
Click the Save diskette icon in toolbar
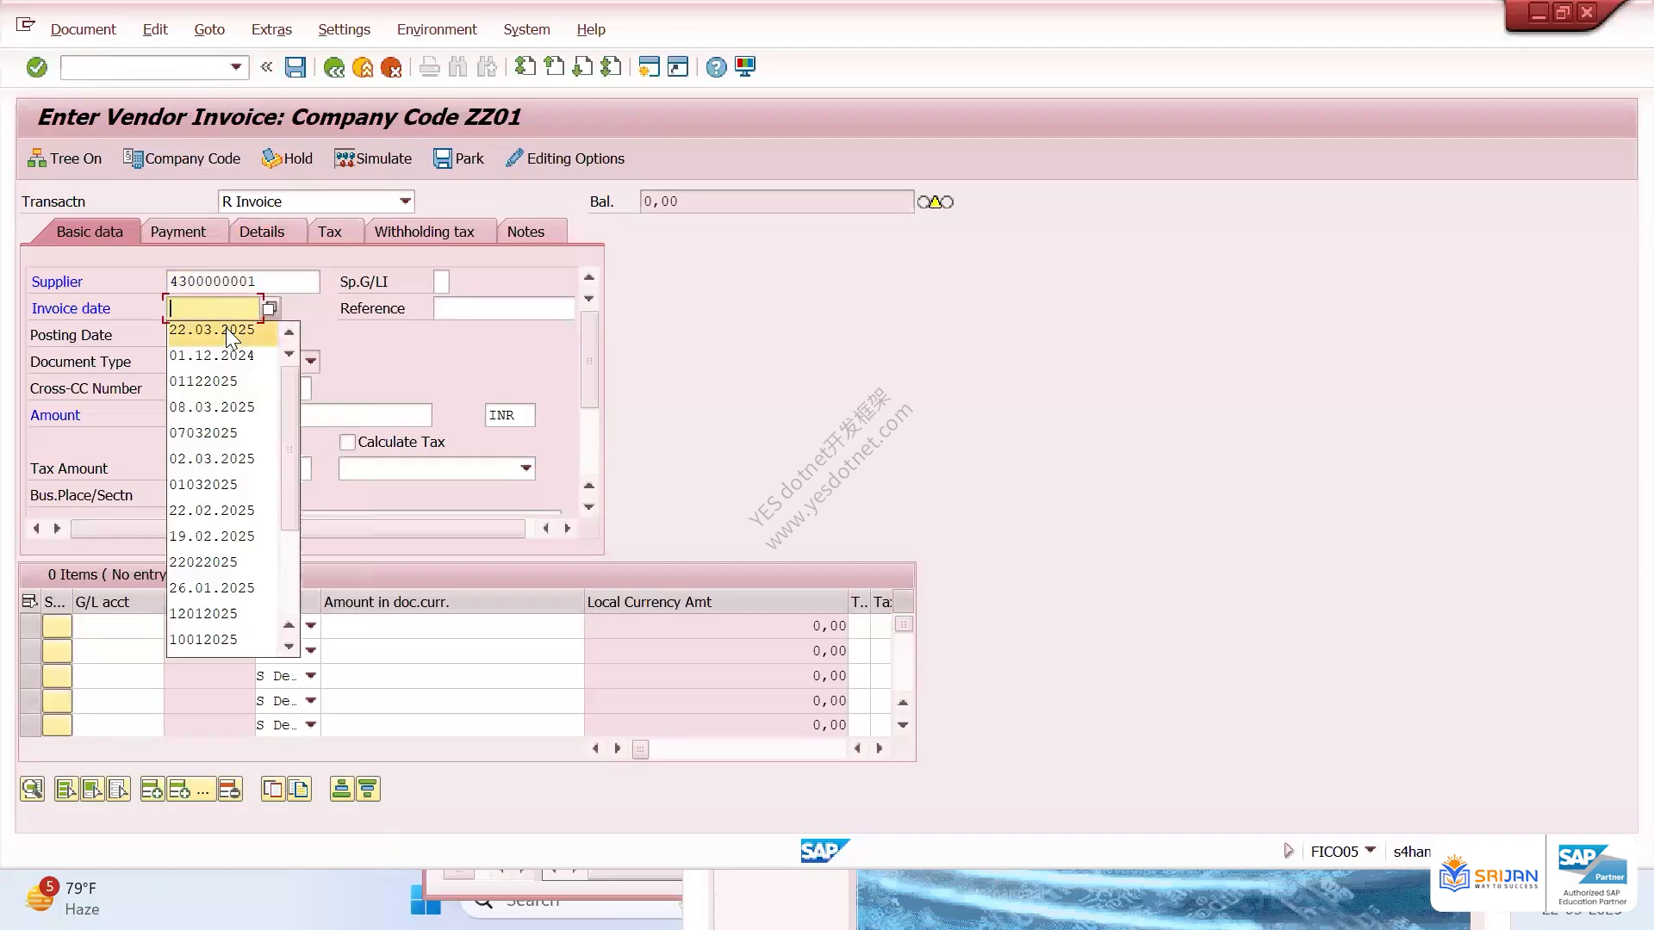point(295,67)
